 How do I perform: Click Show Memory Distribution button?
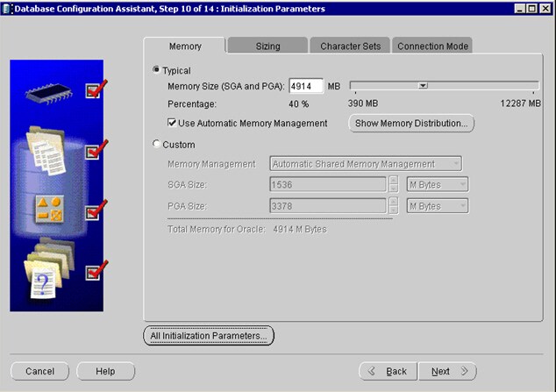pos(411,123)
